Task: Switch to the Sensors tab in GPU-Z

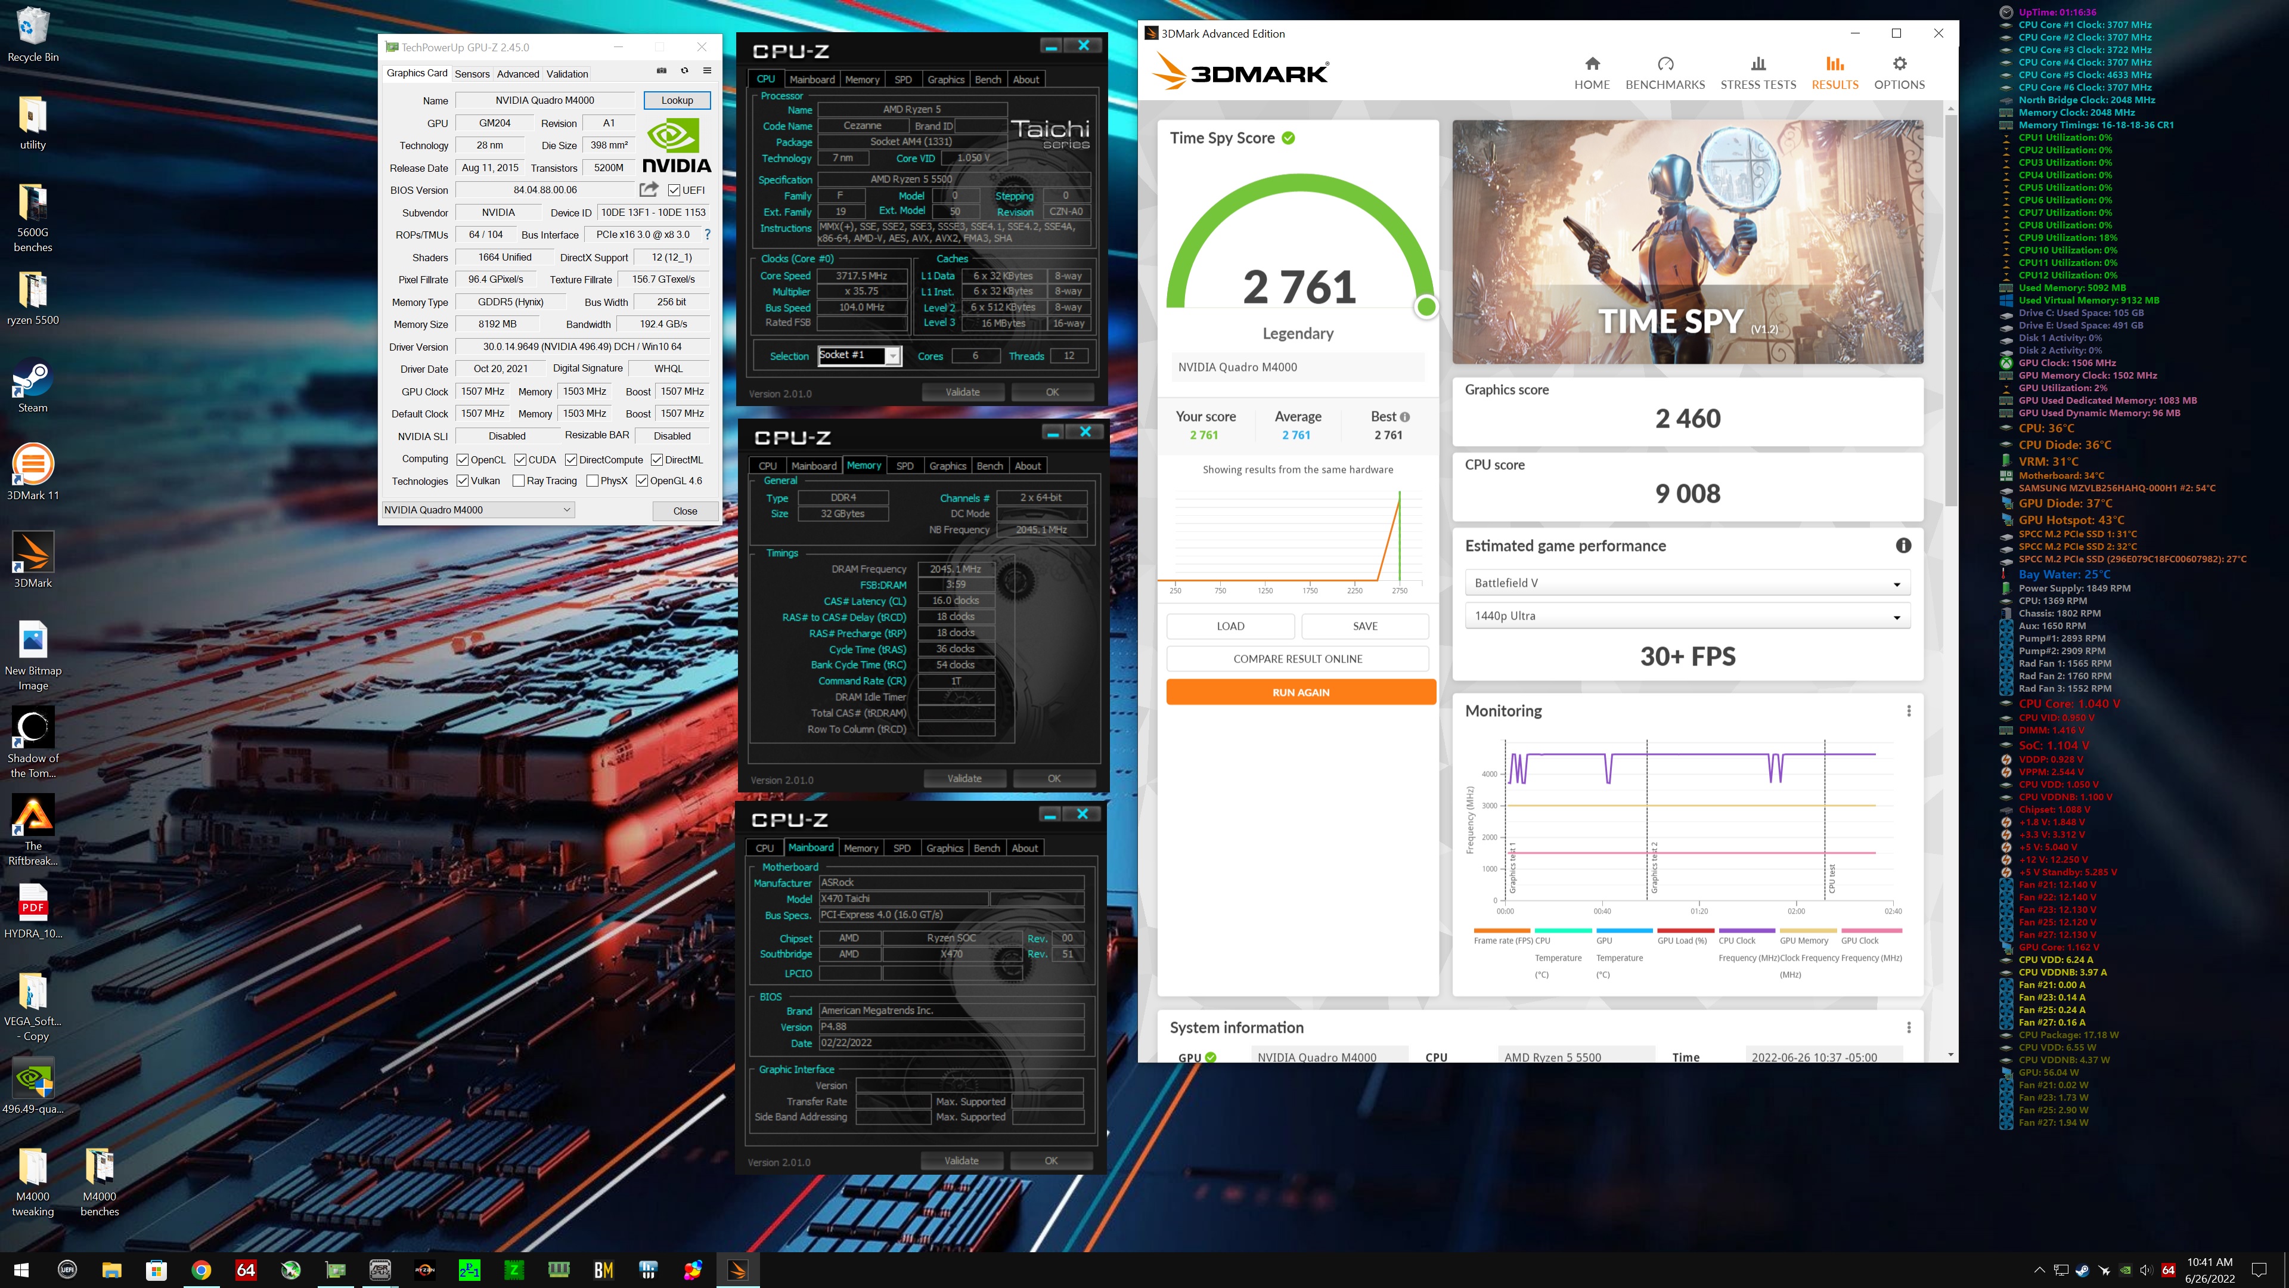Action: tap(472, 74)
